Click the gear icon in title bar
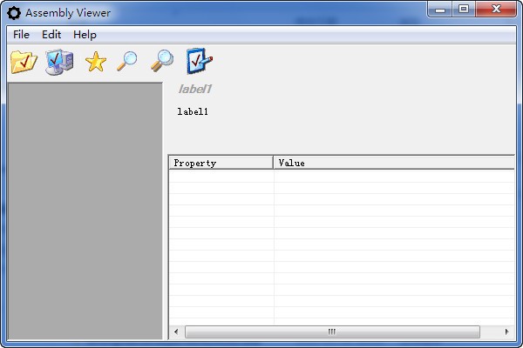The width and height of the screenshot is (523, 348). [x=14, y=13]
